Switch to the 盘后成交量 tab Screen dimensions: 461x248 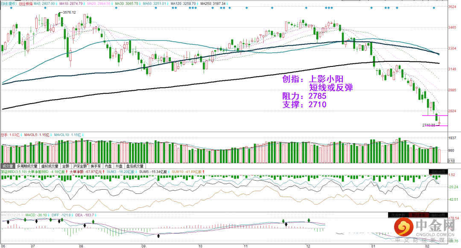134,166
